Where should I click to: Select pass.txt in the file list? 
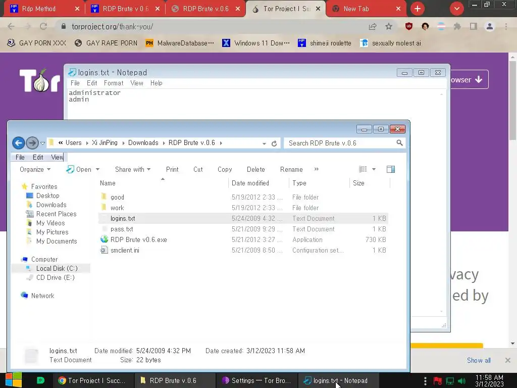tap(243, 229)
